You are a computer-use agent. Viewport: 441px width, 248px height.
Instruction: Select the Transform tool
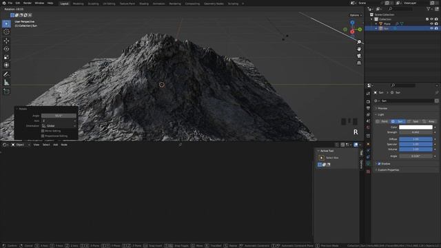coord(6,65)
